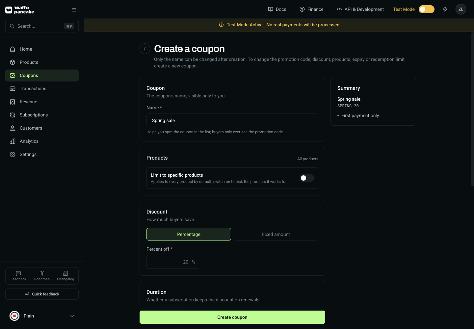The image size is (474, 329).
Task: Open the ZE user avatar menu
Action: click(x=461, y=9)
